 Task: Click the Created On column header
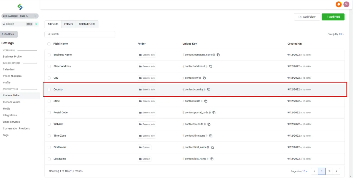(294, 44)
